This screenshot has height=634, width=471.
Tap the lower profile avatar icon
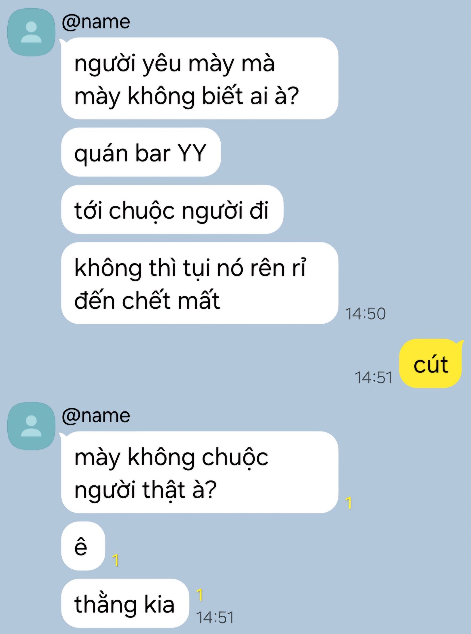pyautogui.click(x=31, y=426)
